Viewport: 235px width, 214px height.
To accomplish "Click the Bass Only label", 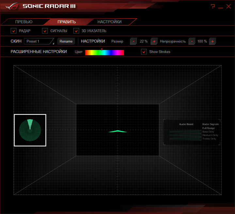I will click(208, 132).
